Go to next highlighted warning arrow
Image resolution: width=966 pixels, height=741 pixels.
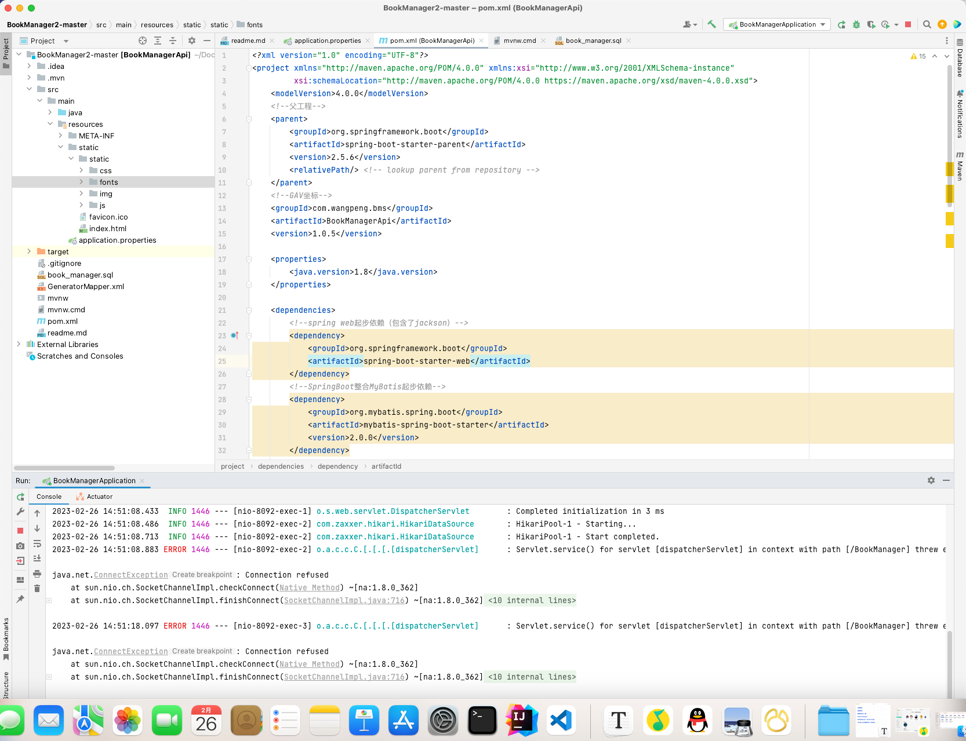tap(947, 56)
